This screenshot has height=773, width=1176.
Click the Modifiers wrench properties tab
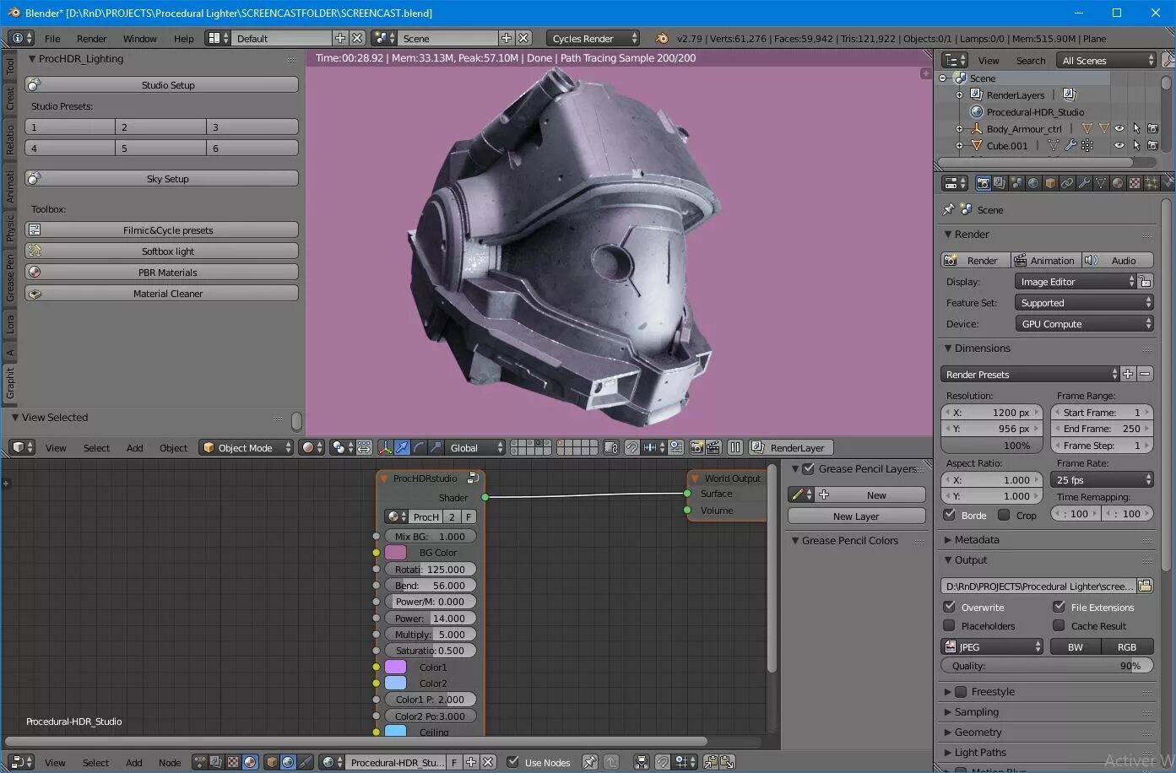(1084, 183)
